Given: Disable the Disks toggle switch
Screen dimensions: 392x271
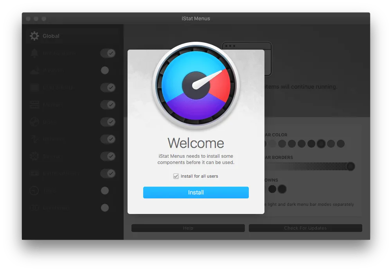Looking at the screenshot, I should tap(108, 122).
